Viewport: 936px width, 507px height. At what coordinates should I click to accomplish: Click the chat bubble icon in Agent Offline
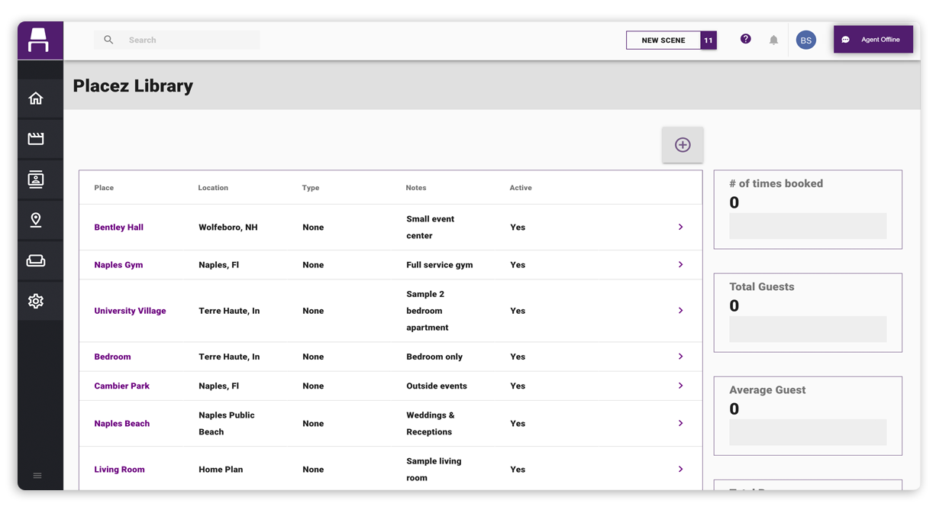coord(846,40)
